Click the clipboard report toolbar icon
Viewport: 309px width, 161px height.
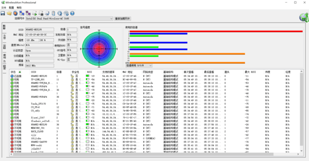(53, 14)
